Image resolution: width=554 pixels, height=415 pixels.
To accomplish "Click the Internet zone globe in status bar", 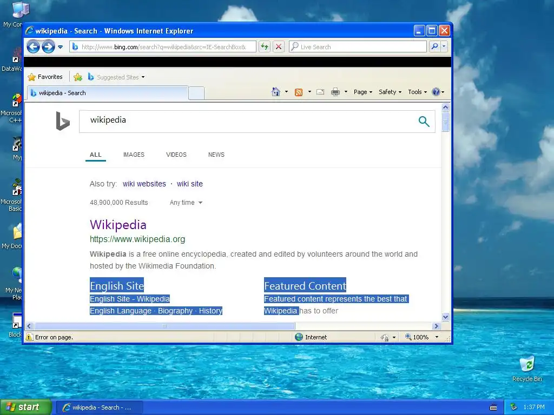I will (x=299, y=337).
